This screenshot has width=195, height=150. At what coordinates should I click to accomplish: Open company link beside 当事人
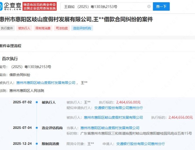[110, 128]
